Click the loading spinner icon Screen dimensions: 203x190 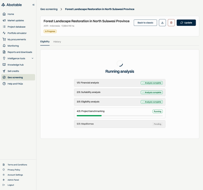120,64
